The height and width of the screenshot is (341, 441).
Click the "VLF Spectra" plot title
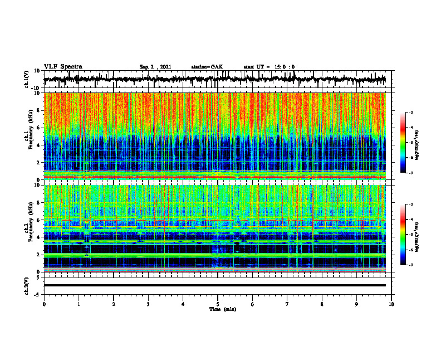point(63,67)
